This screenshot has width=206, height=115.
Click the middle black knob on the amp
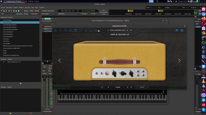point(123,73)
